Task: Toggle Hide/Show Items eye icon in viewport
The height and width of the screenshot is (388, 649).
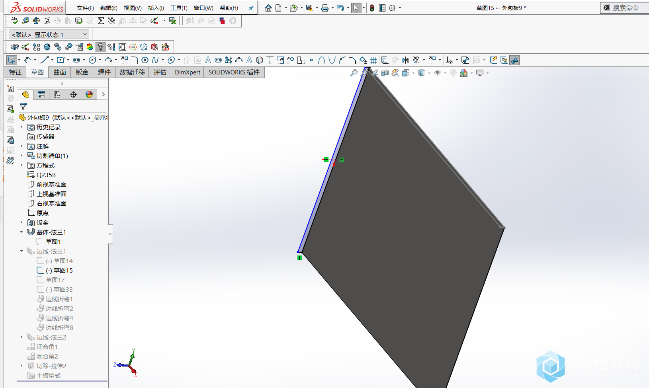Action: tap(438, 73)
